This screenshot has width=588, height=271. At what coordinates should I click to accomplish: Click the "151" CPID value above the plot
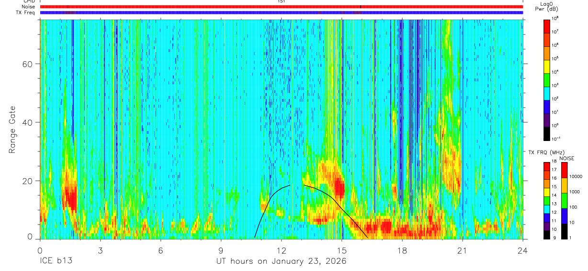tap(281, 1)
